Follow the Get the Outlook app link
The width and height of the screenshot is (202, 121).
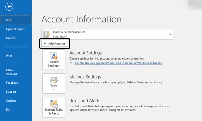coord(119,63)
